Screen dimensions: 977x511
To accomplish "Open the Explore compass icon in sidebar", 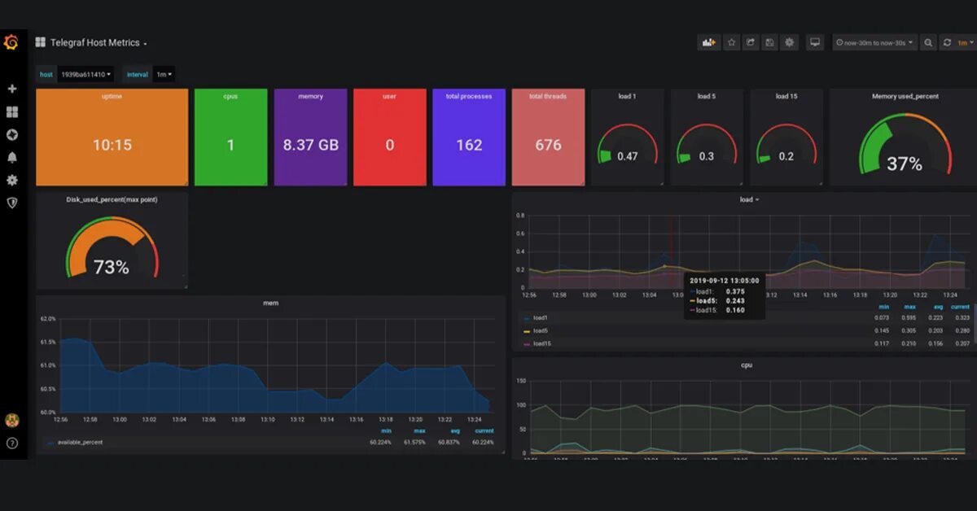I will tap(11, 135).
